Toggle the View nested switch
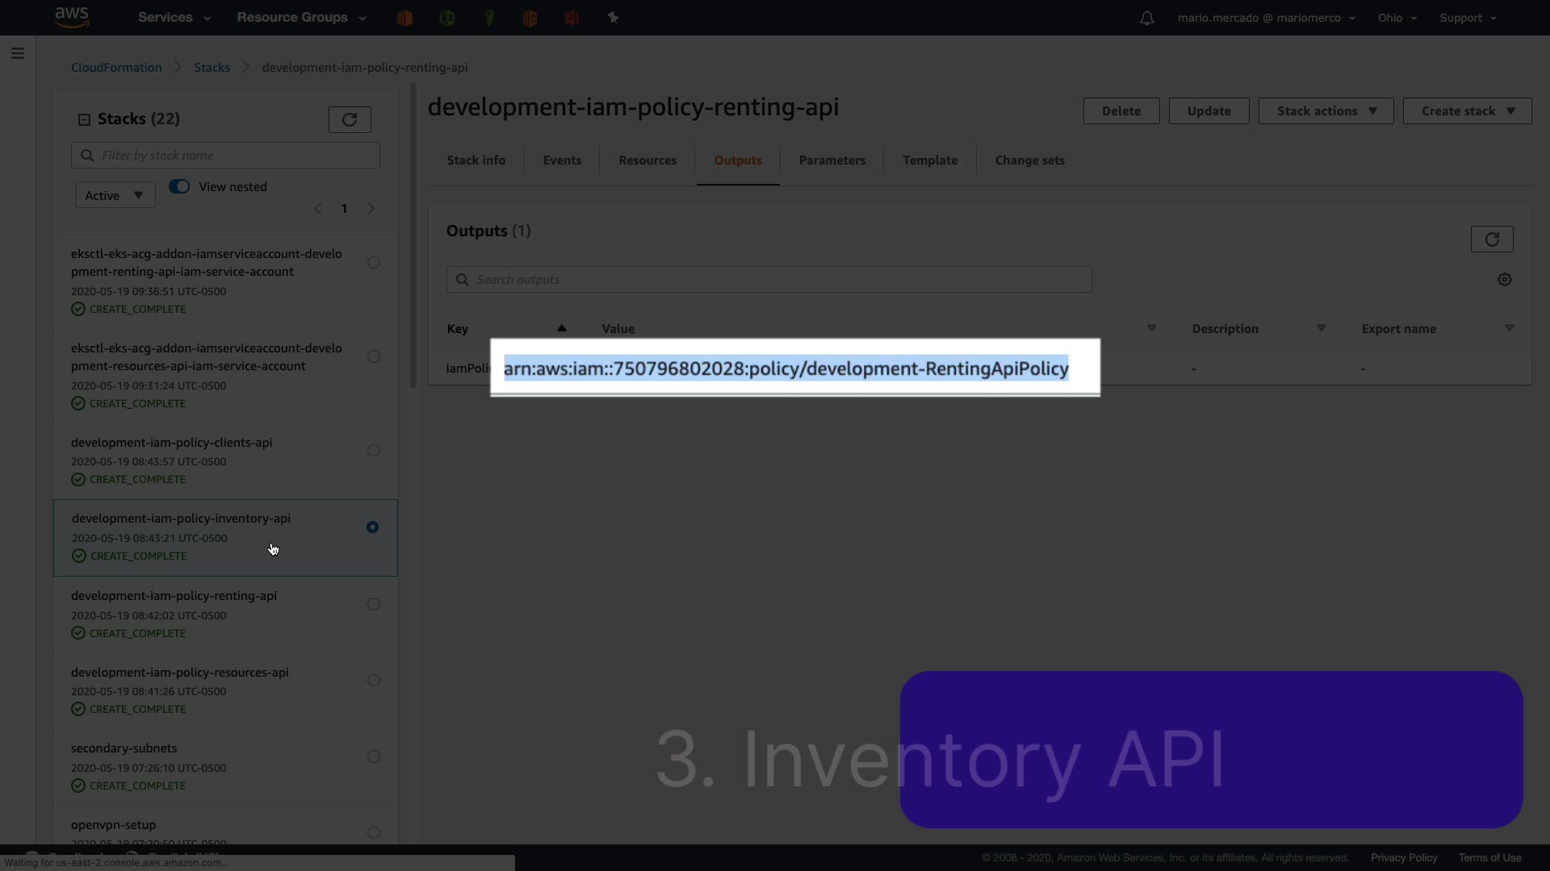The height and width of the screenshot is (871, 1550). pyautogui.click(x=179, y=186)
